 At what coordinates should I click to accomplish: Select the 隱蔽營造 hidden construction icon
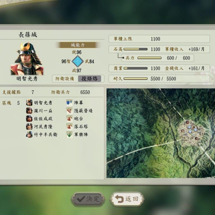coord(69,111)
